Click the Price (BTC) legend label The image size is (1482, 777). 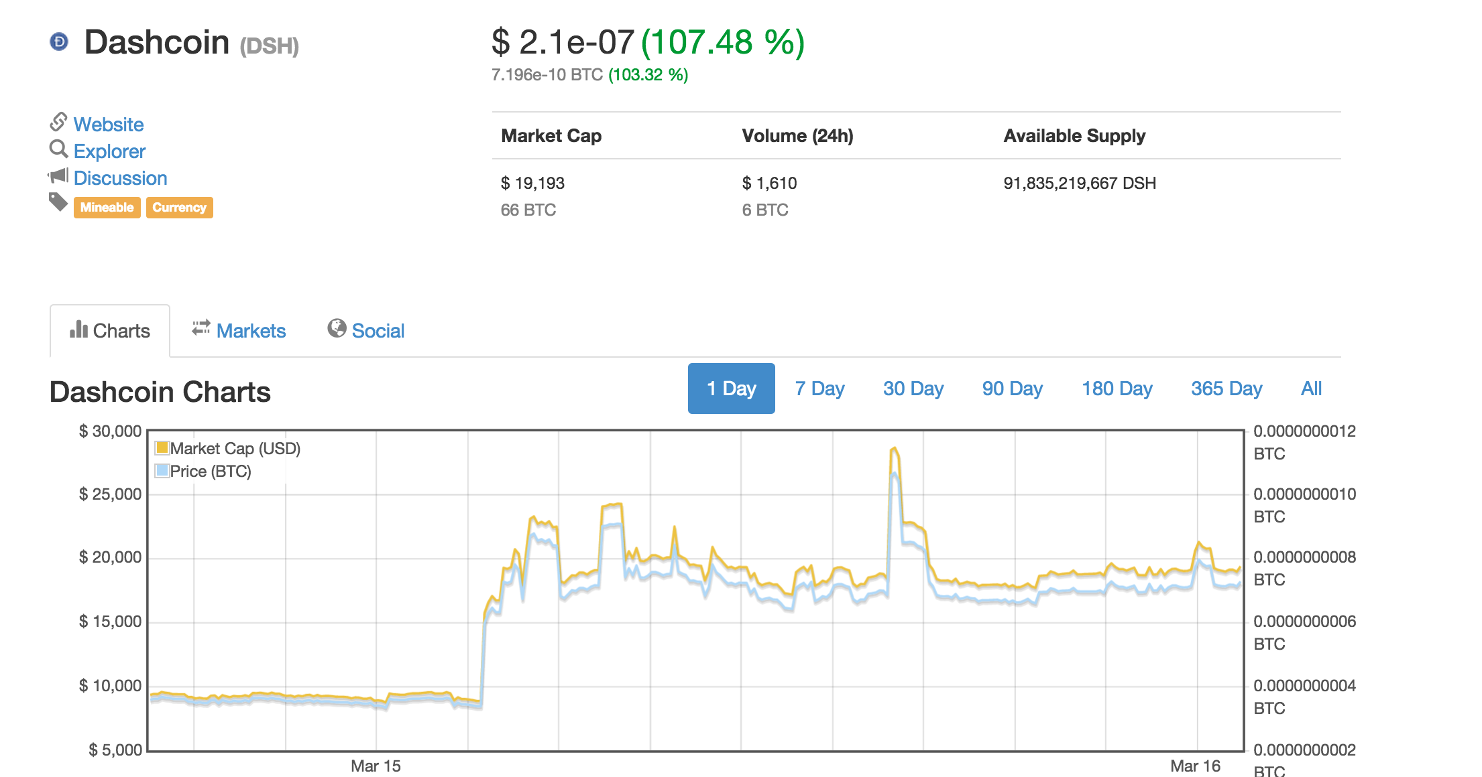[211, 472]
